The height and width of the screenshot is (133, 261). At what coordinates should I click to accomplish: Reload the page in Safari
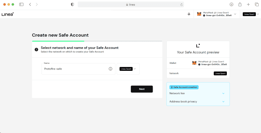pyautogui.click(x=181, y=5)
